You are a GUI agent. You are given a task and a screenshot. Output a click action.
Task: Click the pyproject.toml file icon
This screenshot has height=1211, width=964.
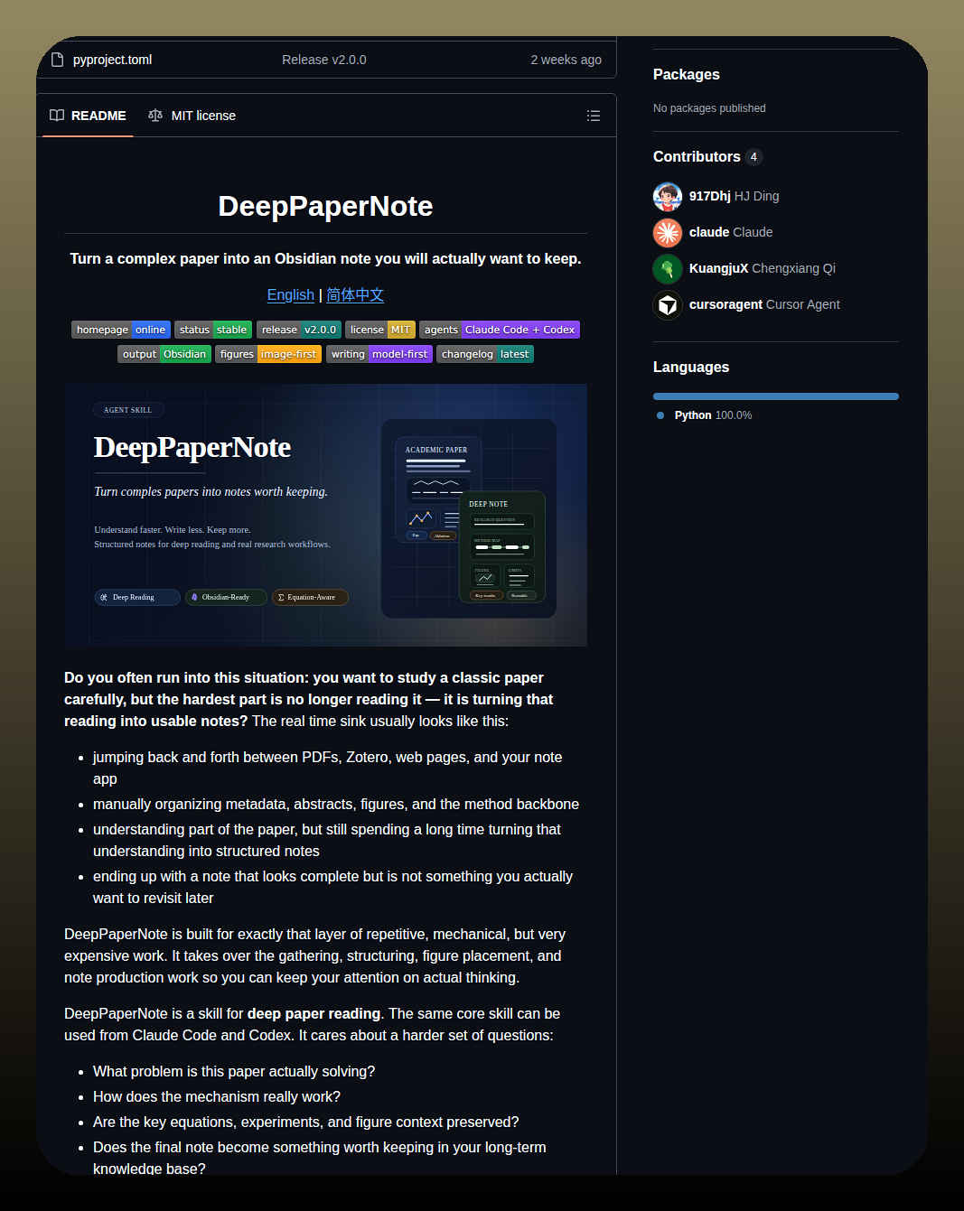(x=58, y=60)
